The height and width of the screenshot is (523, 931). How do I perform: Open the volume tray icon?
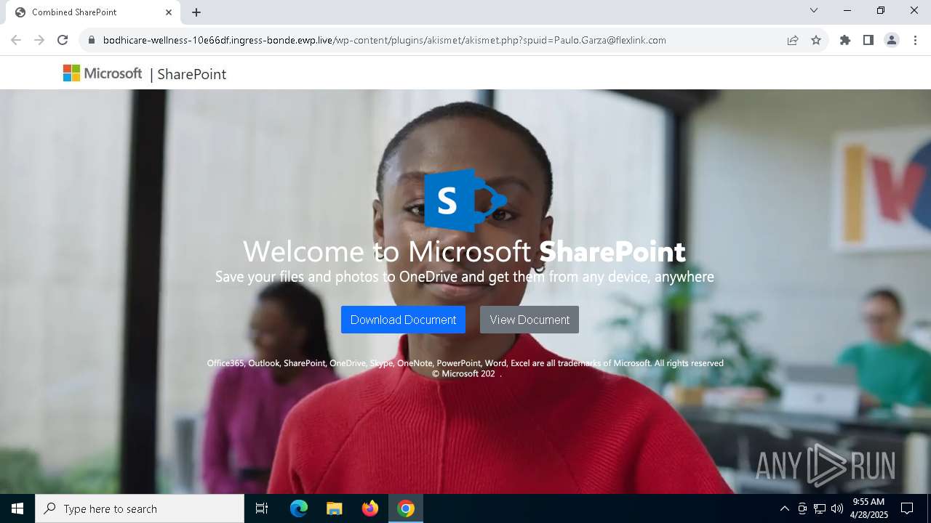(837, 508)
